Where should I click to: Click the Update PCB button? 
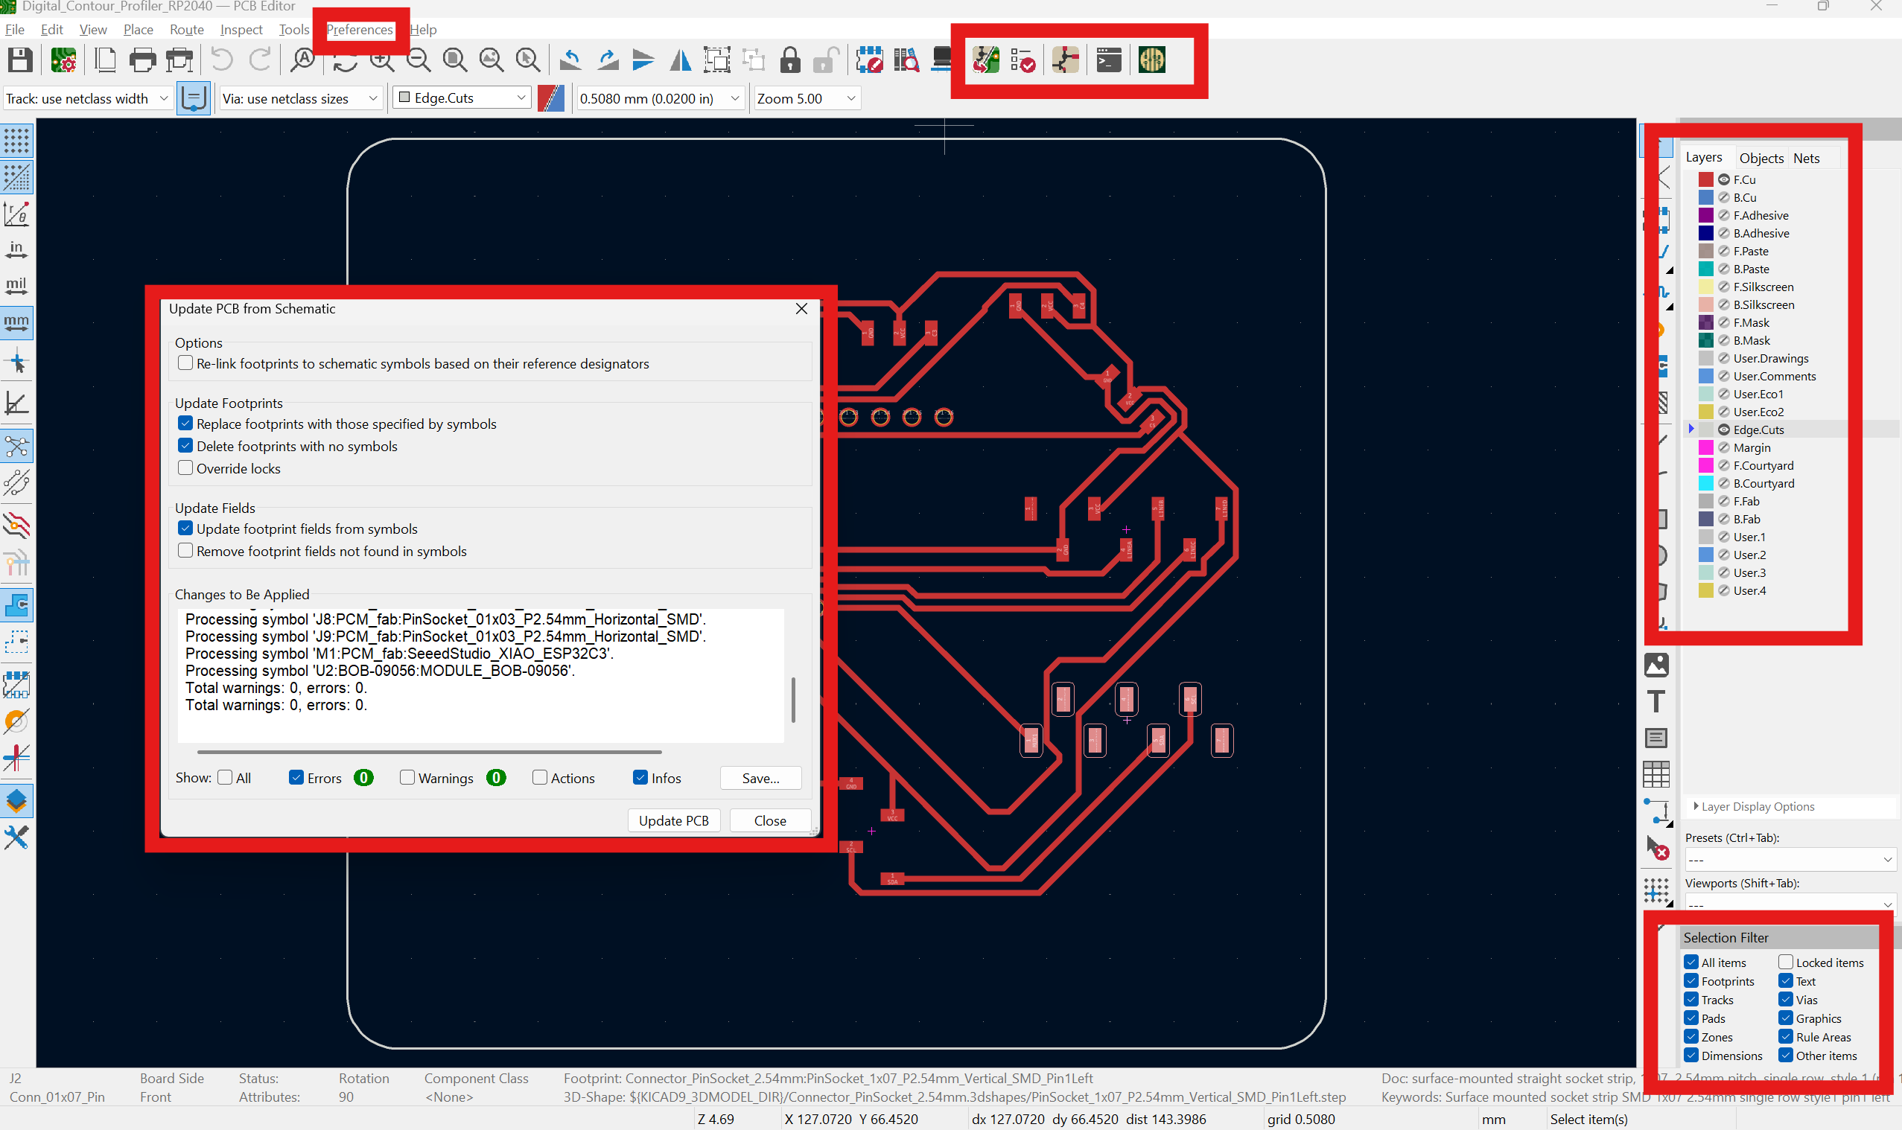[x=673, y=820]
